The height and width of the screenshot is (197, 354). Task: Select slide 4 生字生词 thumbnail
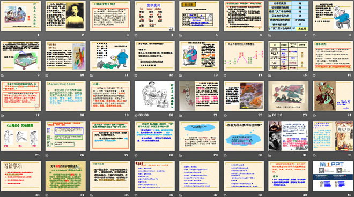tap(154, 16)
